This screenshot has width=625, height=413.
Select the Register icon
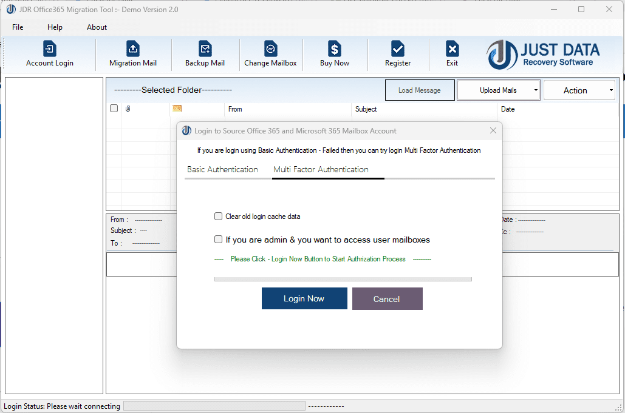click(397, 54)
